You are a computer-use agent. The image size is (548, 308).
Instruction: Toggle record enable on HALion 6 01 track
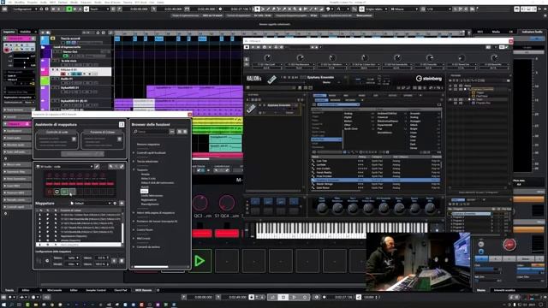coord(63,74)
